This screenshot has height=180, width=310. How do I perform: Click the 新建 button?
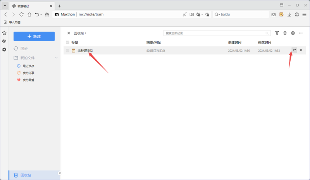click(34, 36)
